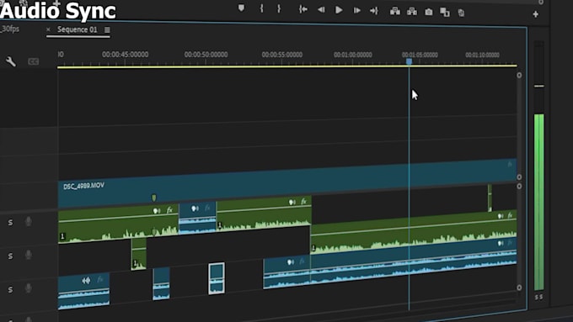573x322 pixels.
Task: Click the clip marker on the DSC_4989.MOV clip
Action: 154,198
